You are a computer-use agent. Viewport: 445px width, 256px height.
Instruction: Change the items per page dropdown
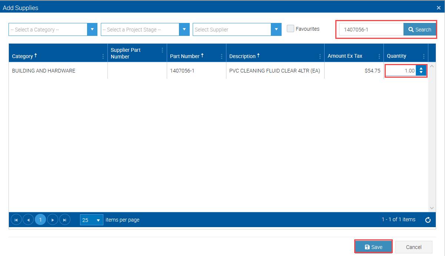92,220
